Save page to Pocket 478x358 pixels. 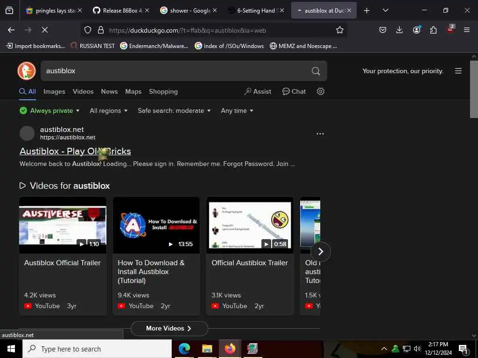tap(383, 30)
